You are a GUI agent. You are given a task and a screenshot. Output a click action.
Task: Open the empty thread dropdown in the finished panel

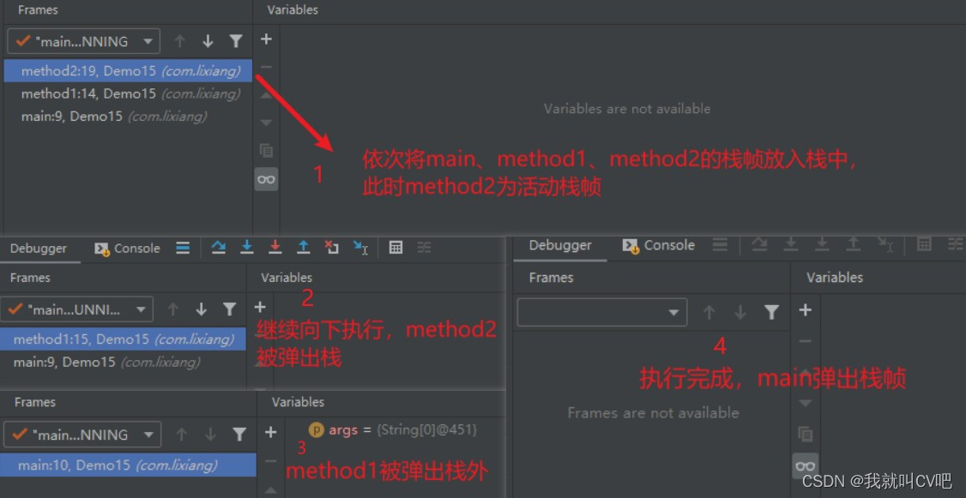coord(602,312)
